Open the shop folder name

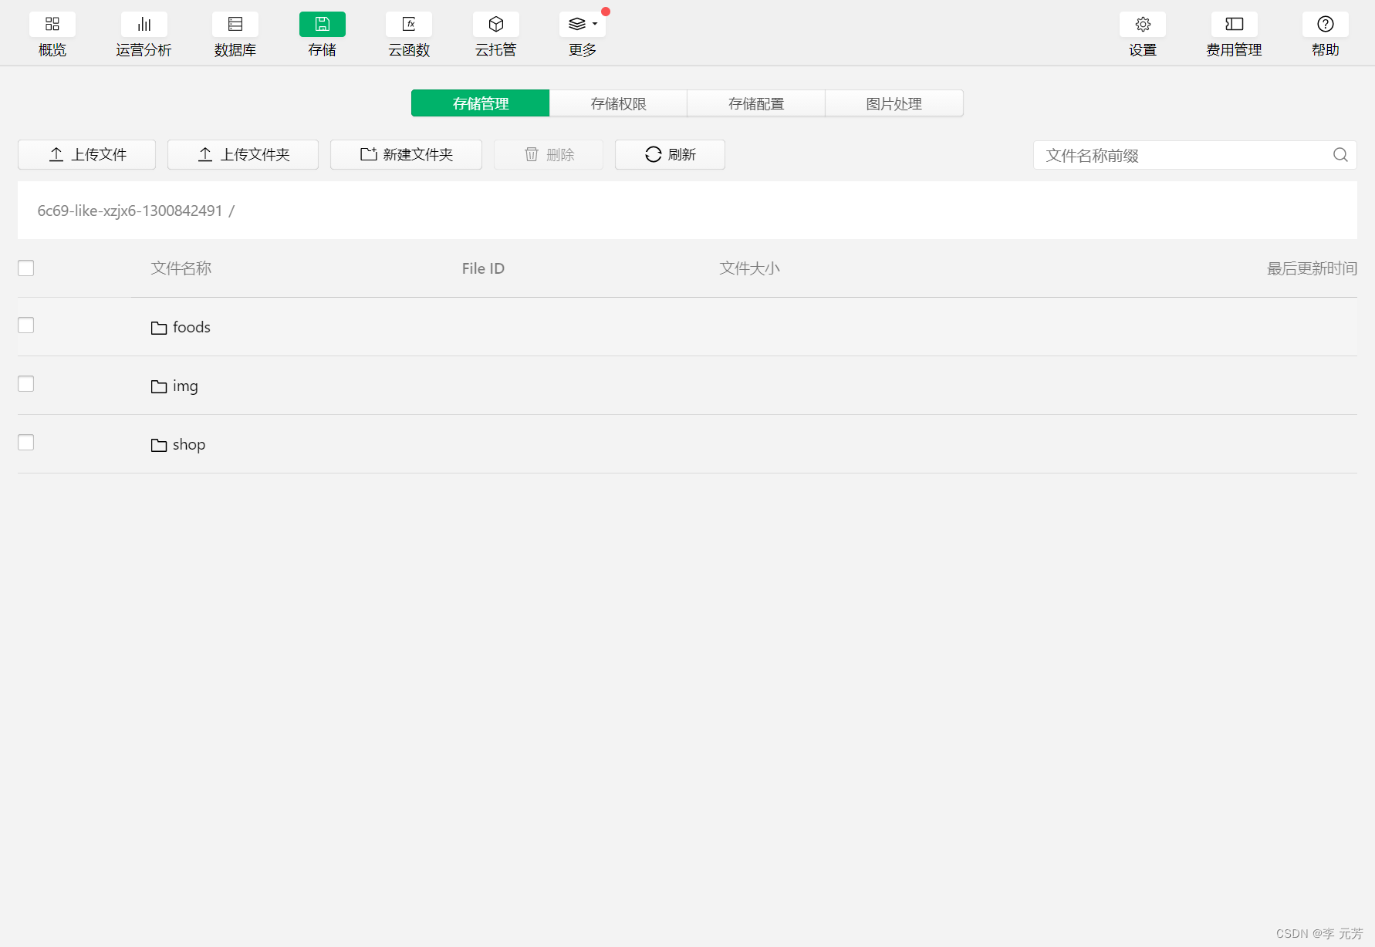(x=189, y=444)
